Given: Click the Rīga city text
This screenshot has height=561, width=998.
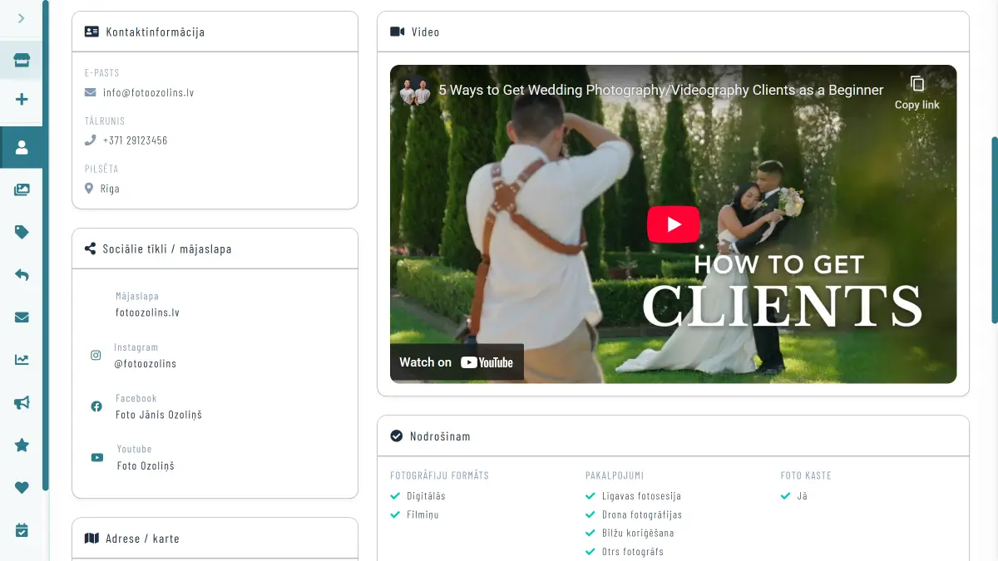Looking at the screenshot, I should click(x=110, y=189).
